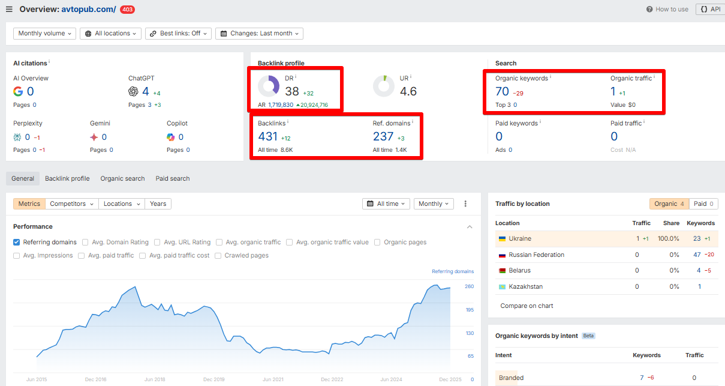Open the All time date range dropdown
The image size is (725, 386).
(386, 204)
